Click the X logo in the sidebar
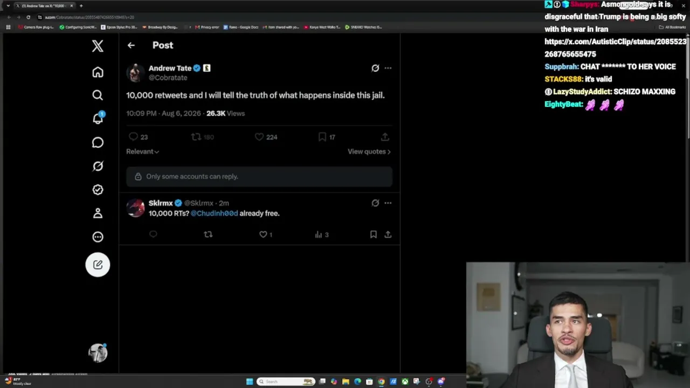The height and width of the screenshot is (388, 690). 98,46
